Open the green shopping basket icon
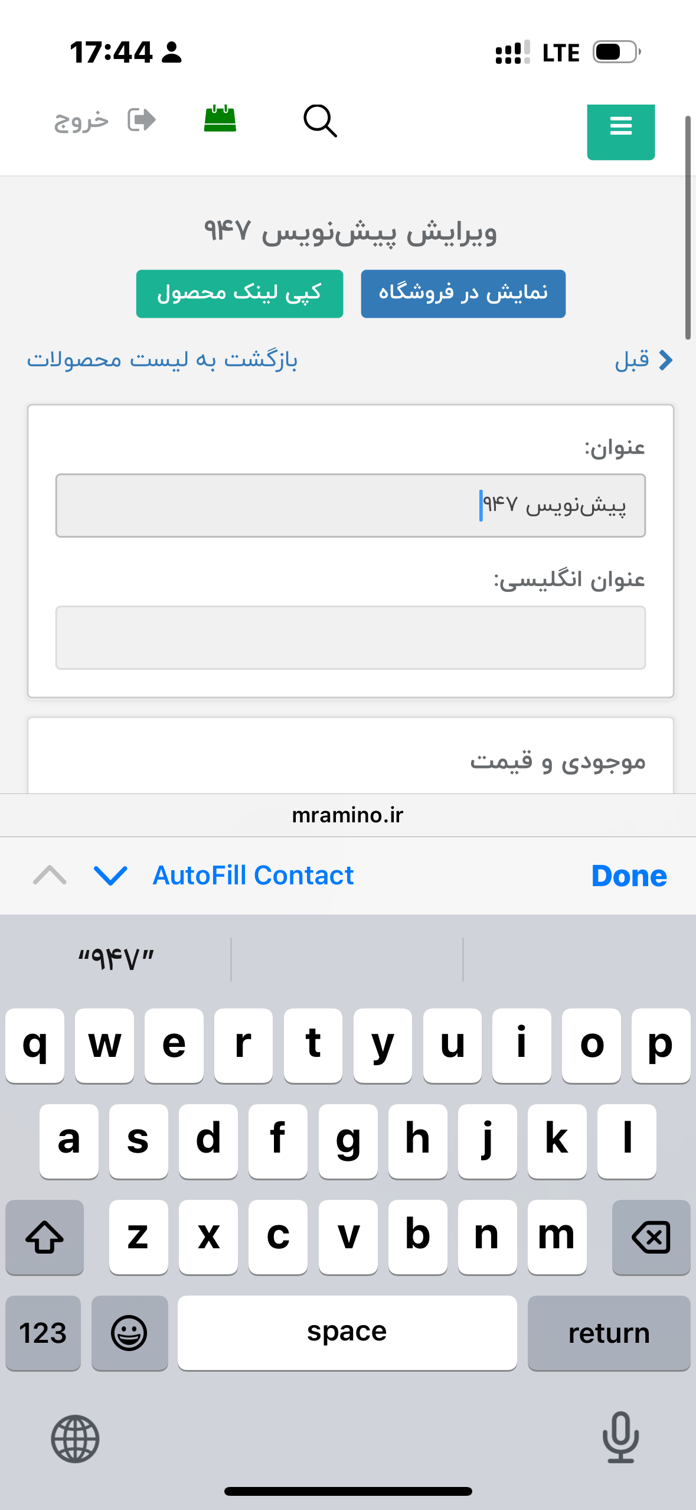The height and width of the screenshot is (1510, 696). tap(220, 119)
